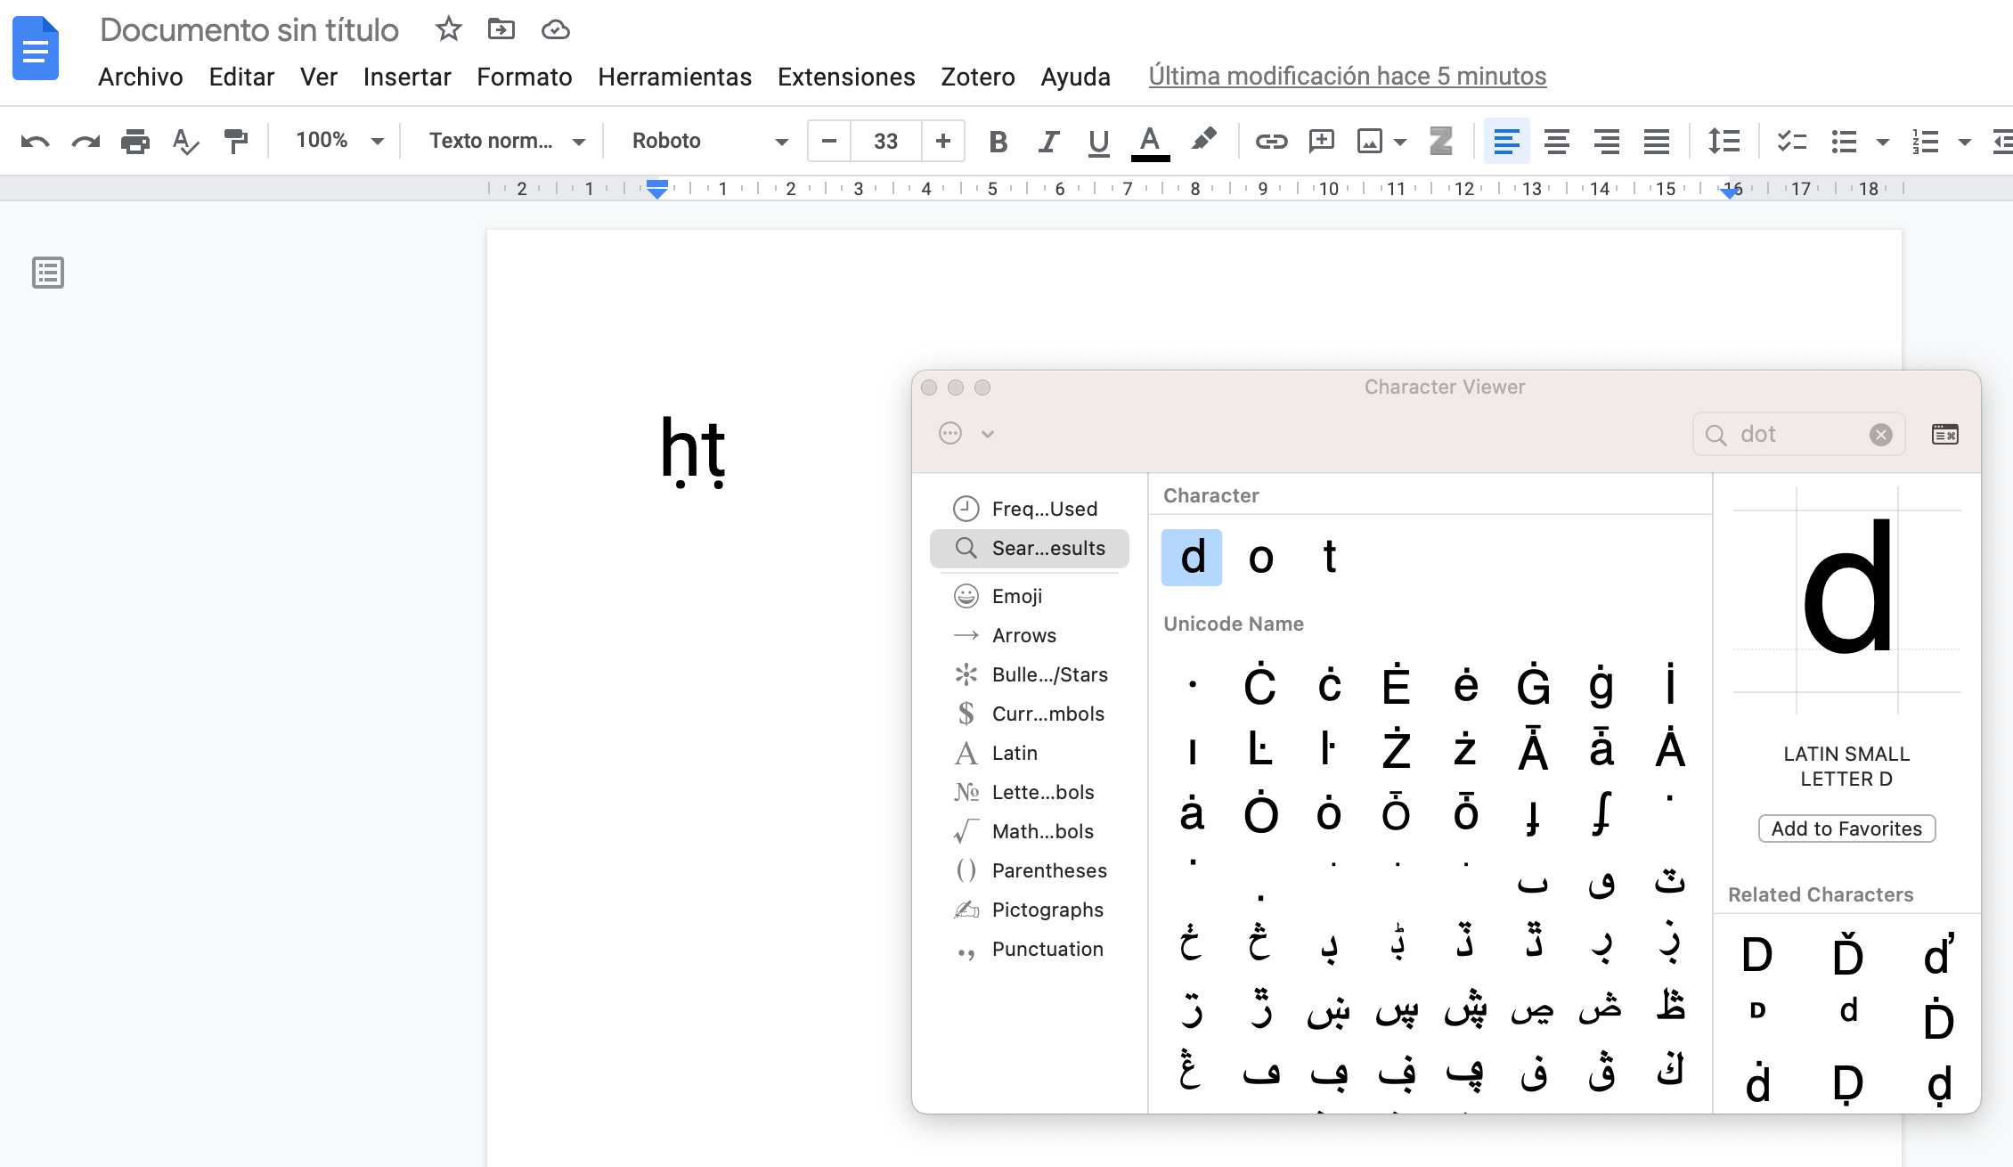Star the document
This screenshot has width=2013, height=1167.
(x=448, y=29)
